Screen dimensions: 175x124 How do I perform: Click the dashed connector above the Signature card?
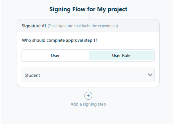pyautogui.click(x=88, y=16)
